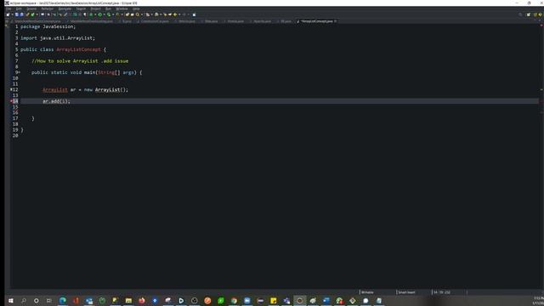The height and width of the screenshot is (306, 544).
Task: Open the Edit menu
Action: click(19, 8)
